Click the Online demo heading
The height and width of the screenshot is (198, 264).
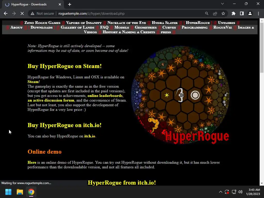44,152
